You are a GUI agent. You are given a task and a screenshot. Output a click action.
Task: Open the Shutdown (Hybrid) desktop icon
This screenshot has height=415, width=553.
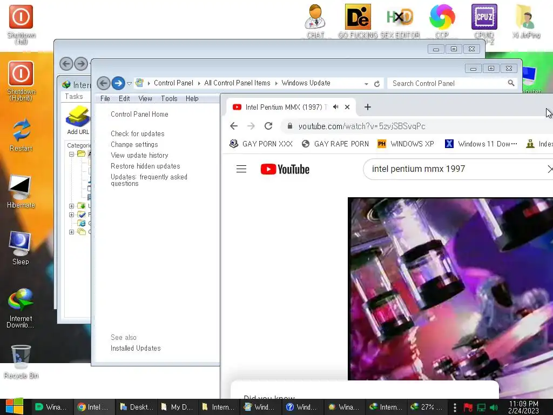[x=21, y=81]
